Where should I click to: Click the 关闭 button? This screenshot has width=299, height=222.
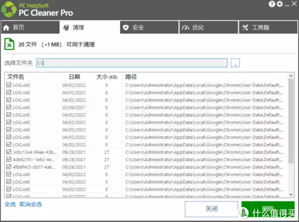point(211,209)
